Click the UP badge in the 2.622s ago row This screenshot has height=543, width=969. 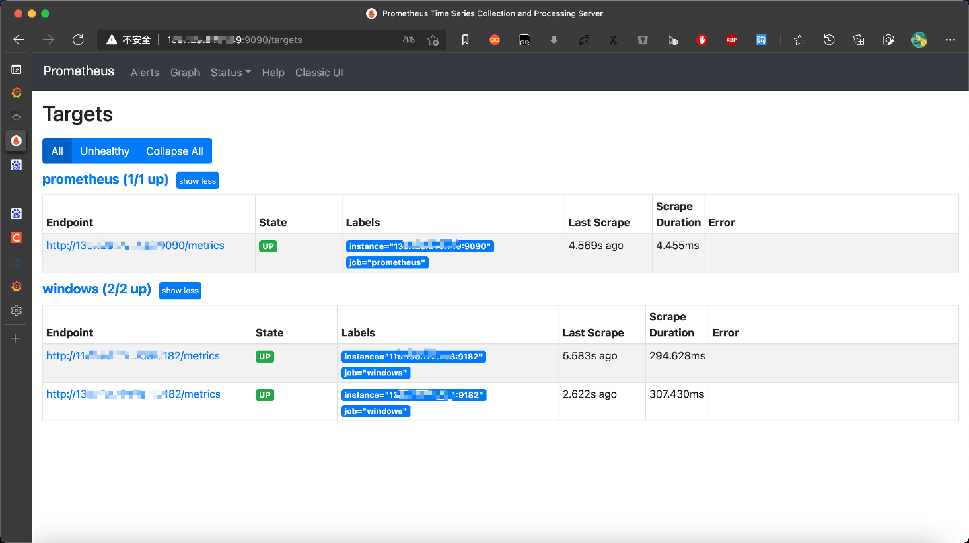click(265, 395)
